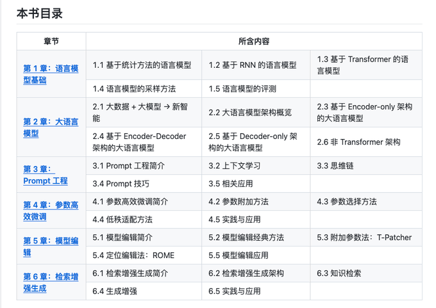Select cell 2.4 基于 Encoder-Decoder 架构的大语言模型
The height and width of the screenshot is (308, 436).
pyautogui.click(x=144, y=142)
